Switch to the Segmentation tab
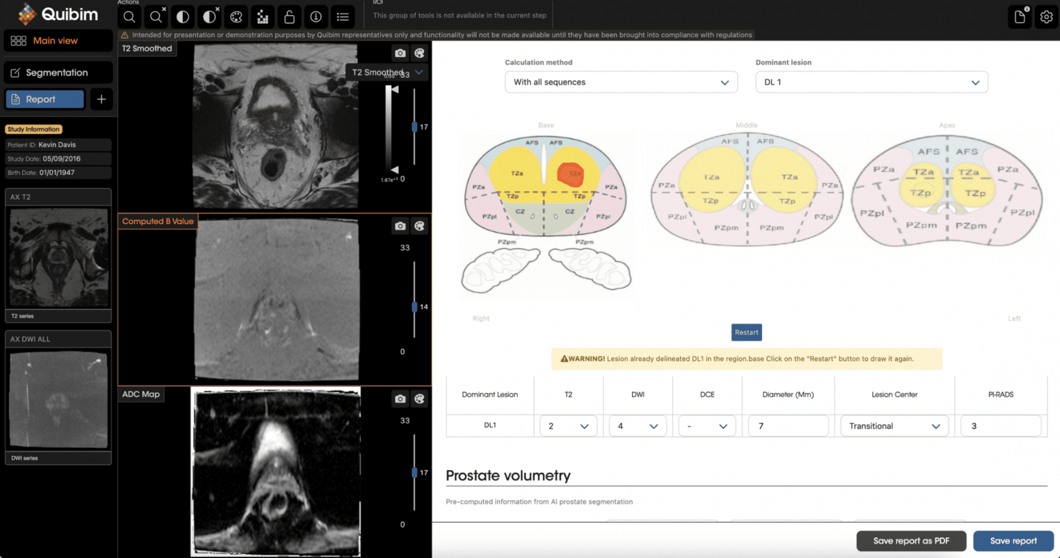 (x=58, y=73)
